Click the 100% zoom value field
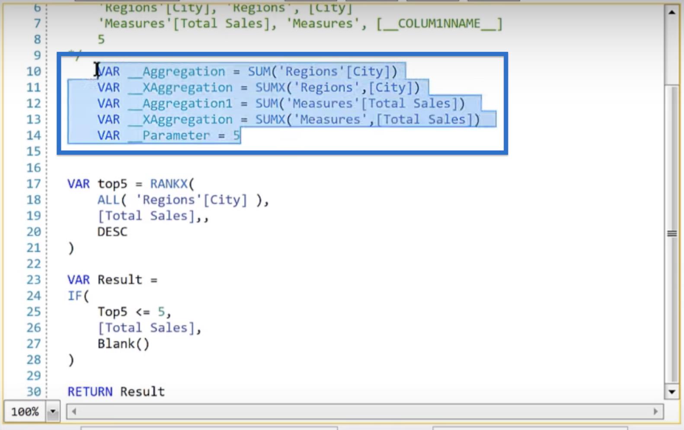684x430 pixels. tap(25, 411)
